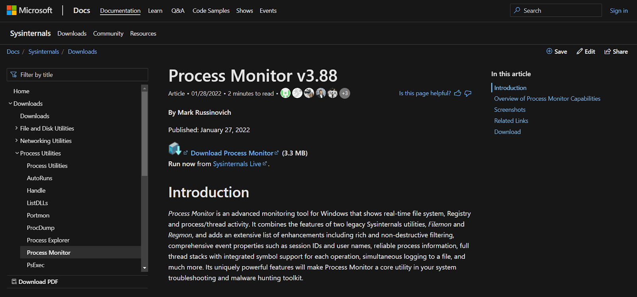Image resolution: width=637 pixels, height=297 pixels.
Task: Click sidebar scrollbar up arrow
Action: (145, 88)
